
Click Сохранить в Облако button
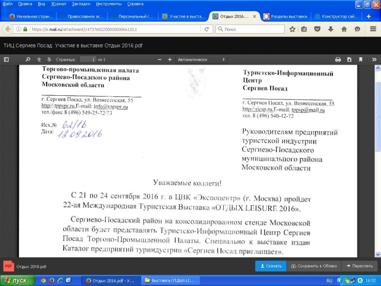[x=314, y=266]
